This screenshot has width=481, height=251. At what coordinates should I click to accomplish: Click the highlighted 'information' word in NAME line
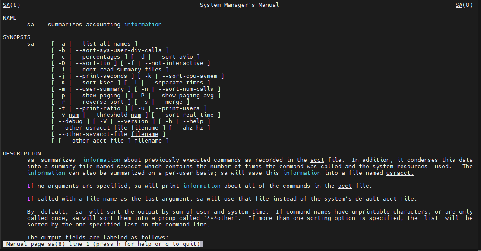pyautogui.click(x=143, y=25)
